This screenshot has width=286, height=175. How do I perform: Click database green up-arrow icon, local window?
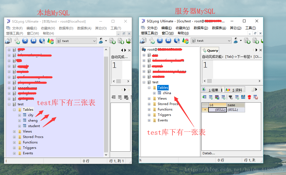coord(121,41)
